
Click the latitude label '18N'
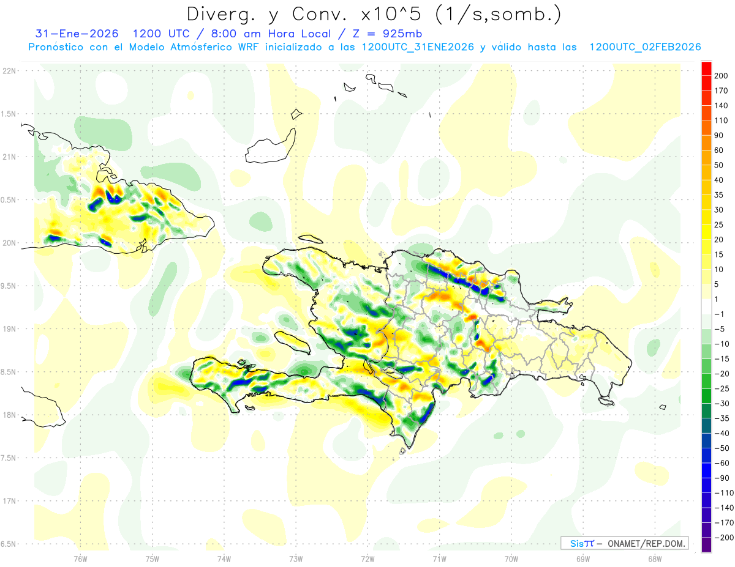coord(9,415)
